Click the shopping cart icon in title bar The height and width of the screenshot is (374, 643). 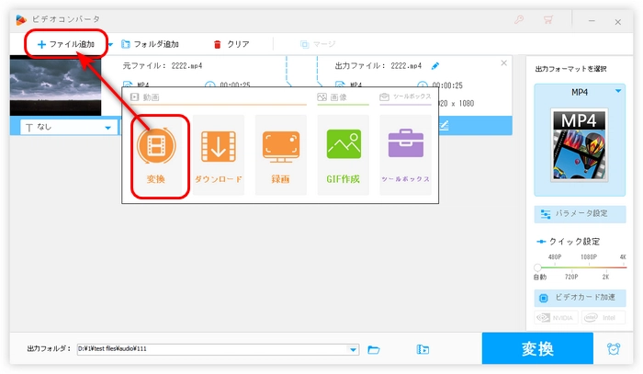(547, 19)
